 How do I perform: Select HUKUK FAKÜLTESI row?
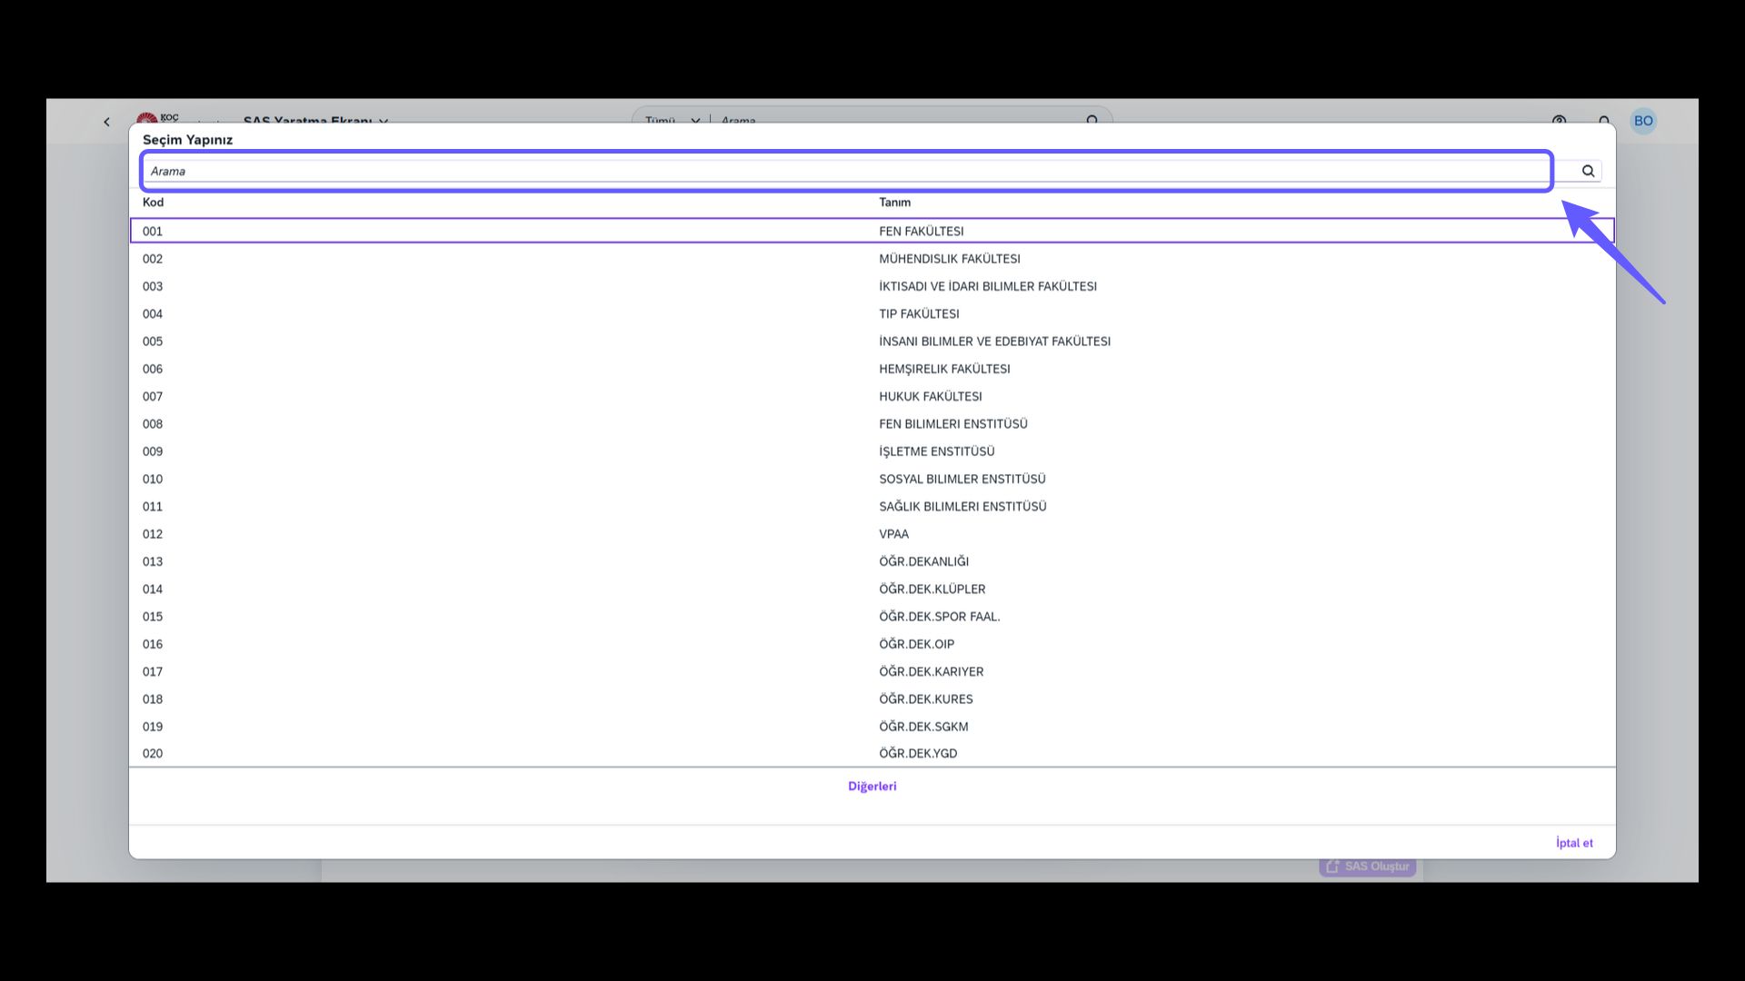[x=872, y=396]
